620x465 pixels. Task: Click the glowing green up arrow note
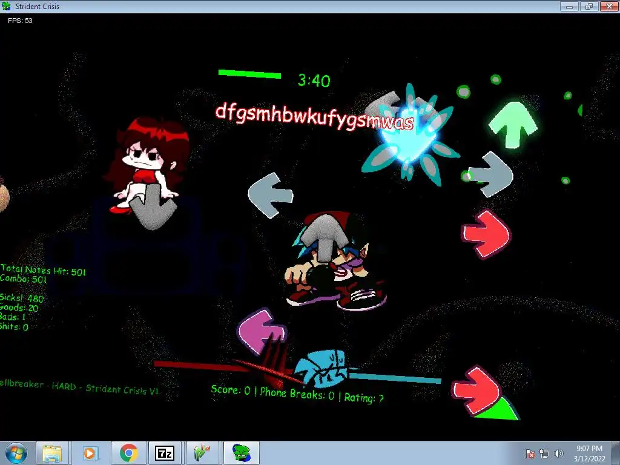pos(513,125)
